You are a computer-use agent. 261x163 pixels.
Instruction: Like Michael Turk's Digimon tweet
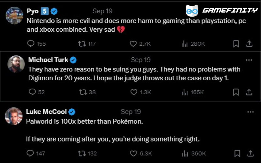[x=134, y=92]
